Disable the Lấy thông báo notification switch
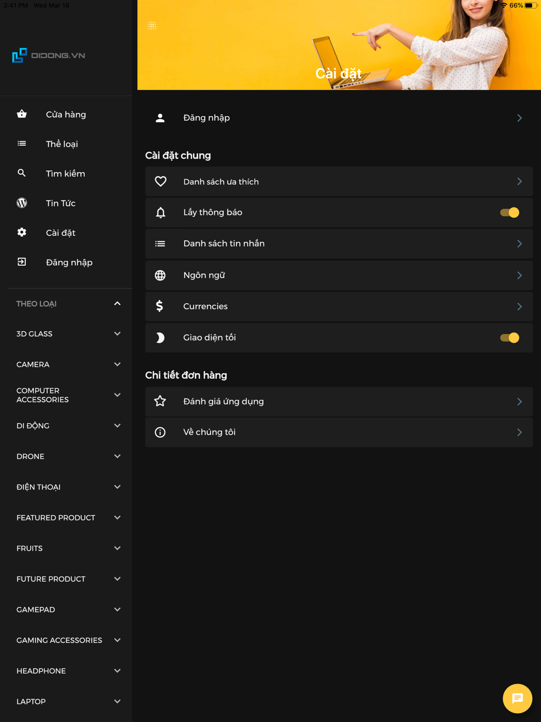 509,213
